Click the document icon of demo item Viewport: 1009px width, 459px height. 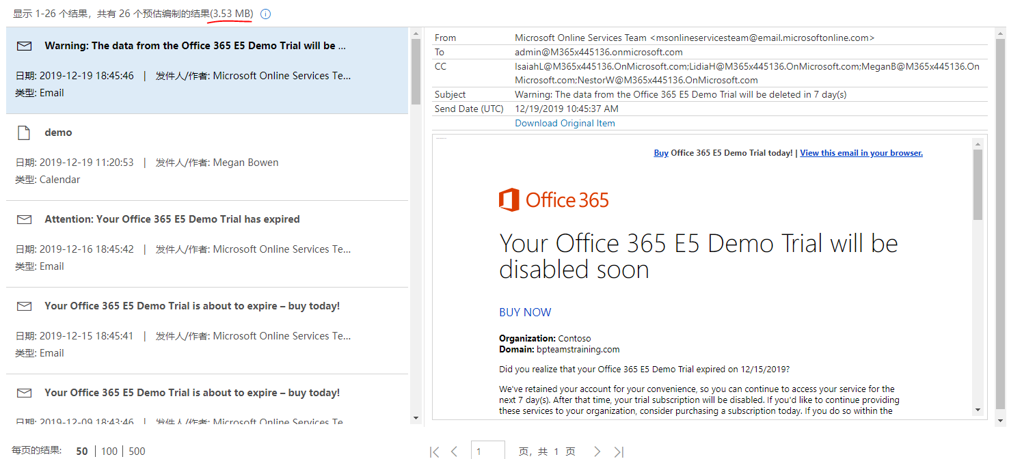coord(24,133)
